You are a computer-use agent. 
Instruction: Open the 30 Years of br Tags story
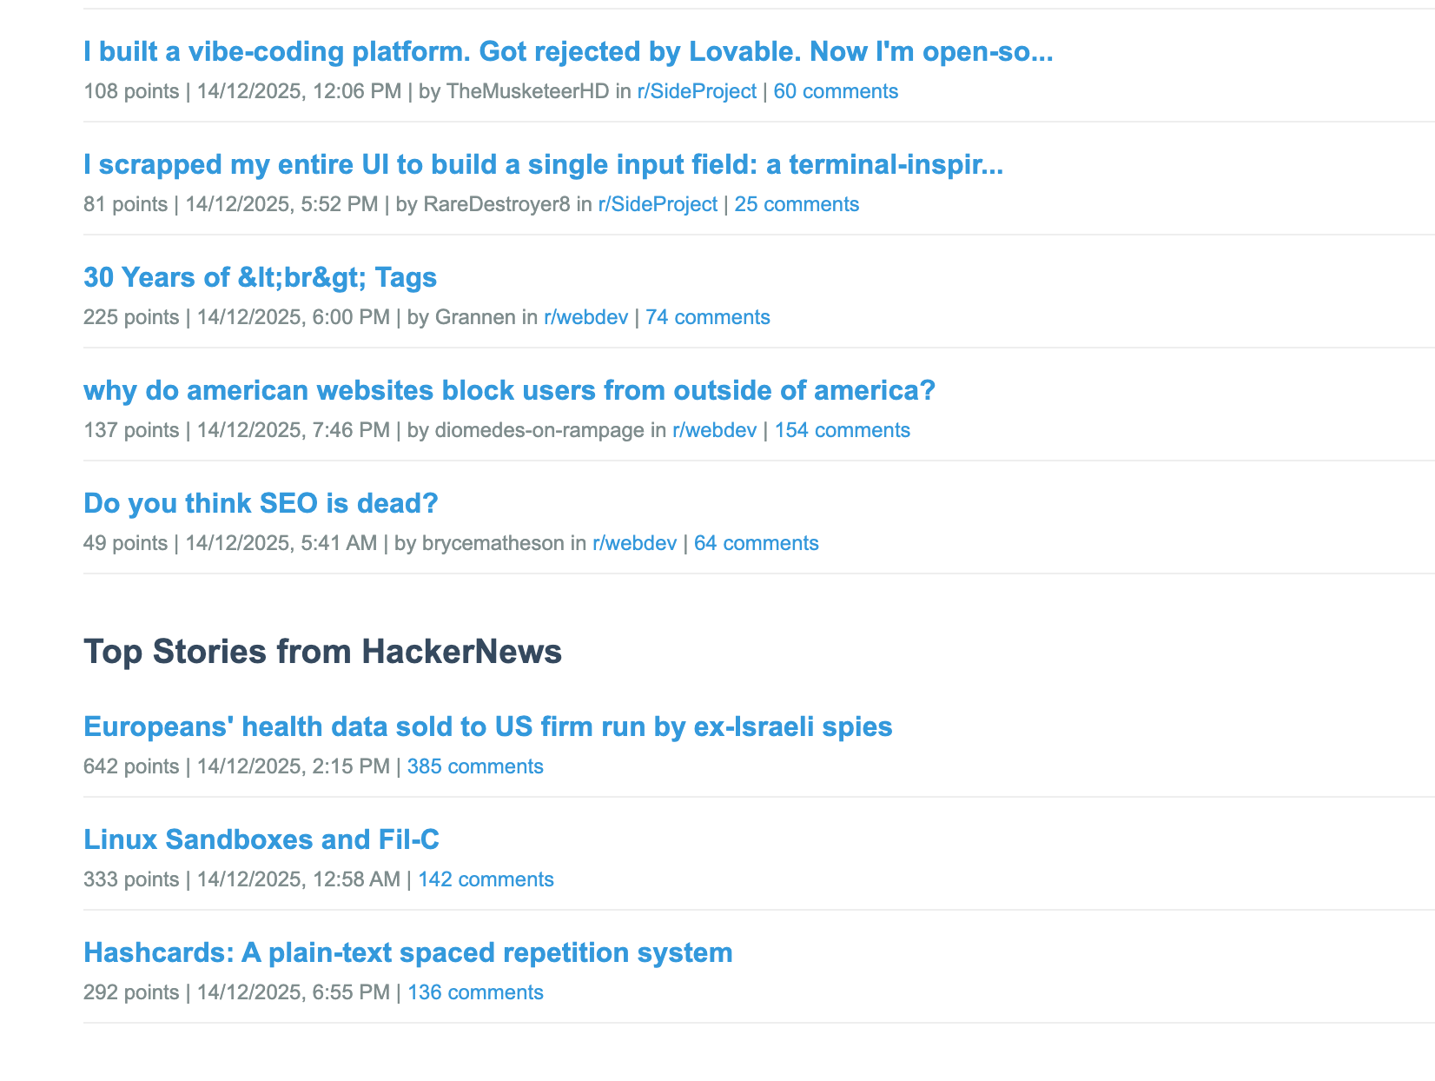(x=260, y=277)
